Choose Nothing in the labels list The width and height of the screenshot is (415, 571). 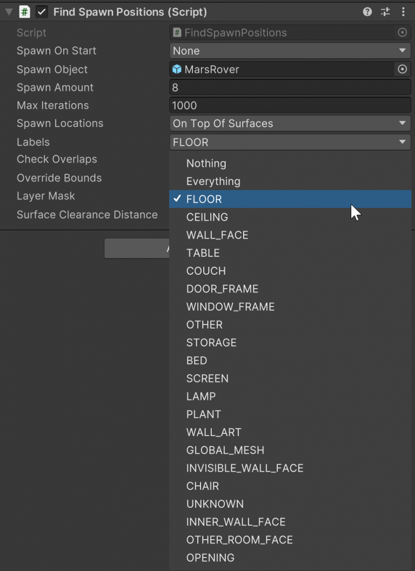(x=206, y=164)
